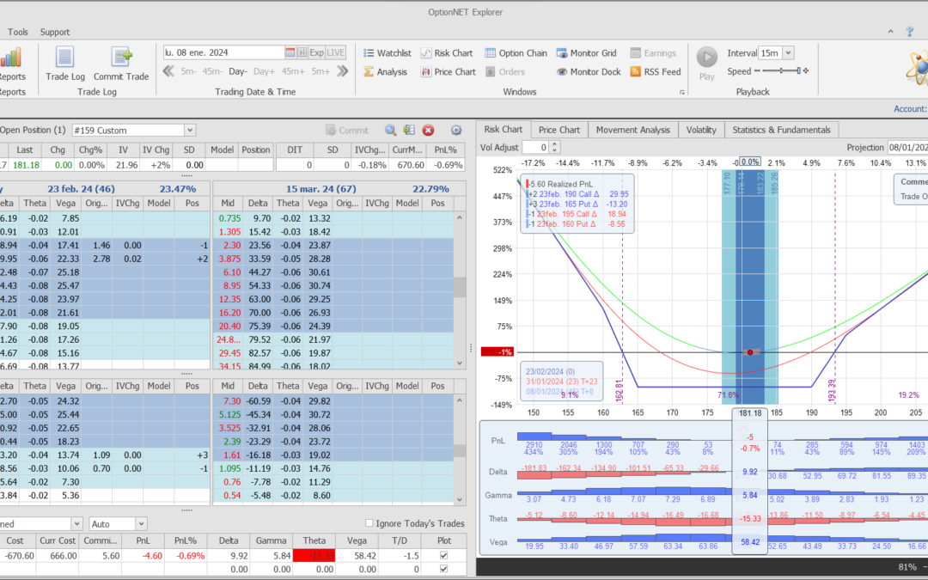Viewport: 928px width, 580px height.
Task: Open the Watchlist window
Action: (x=387, y=53)
